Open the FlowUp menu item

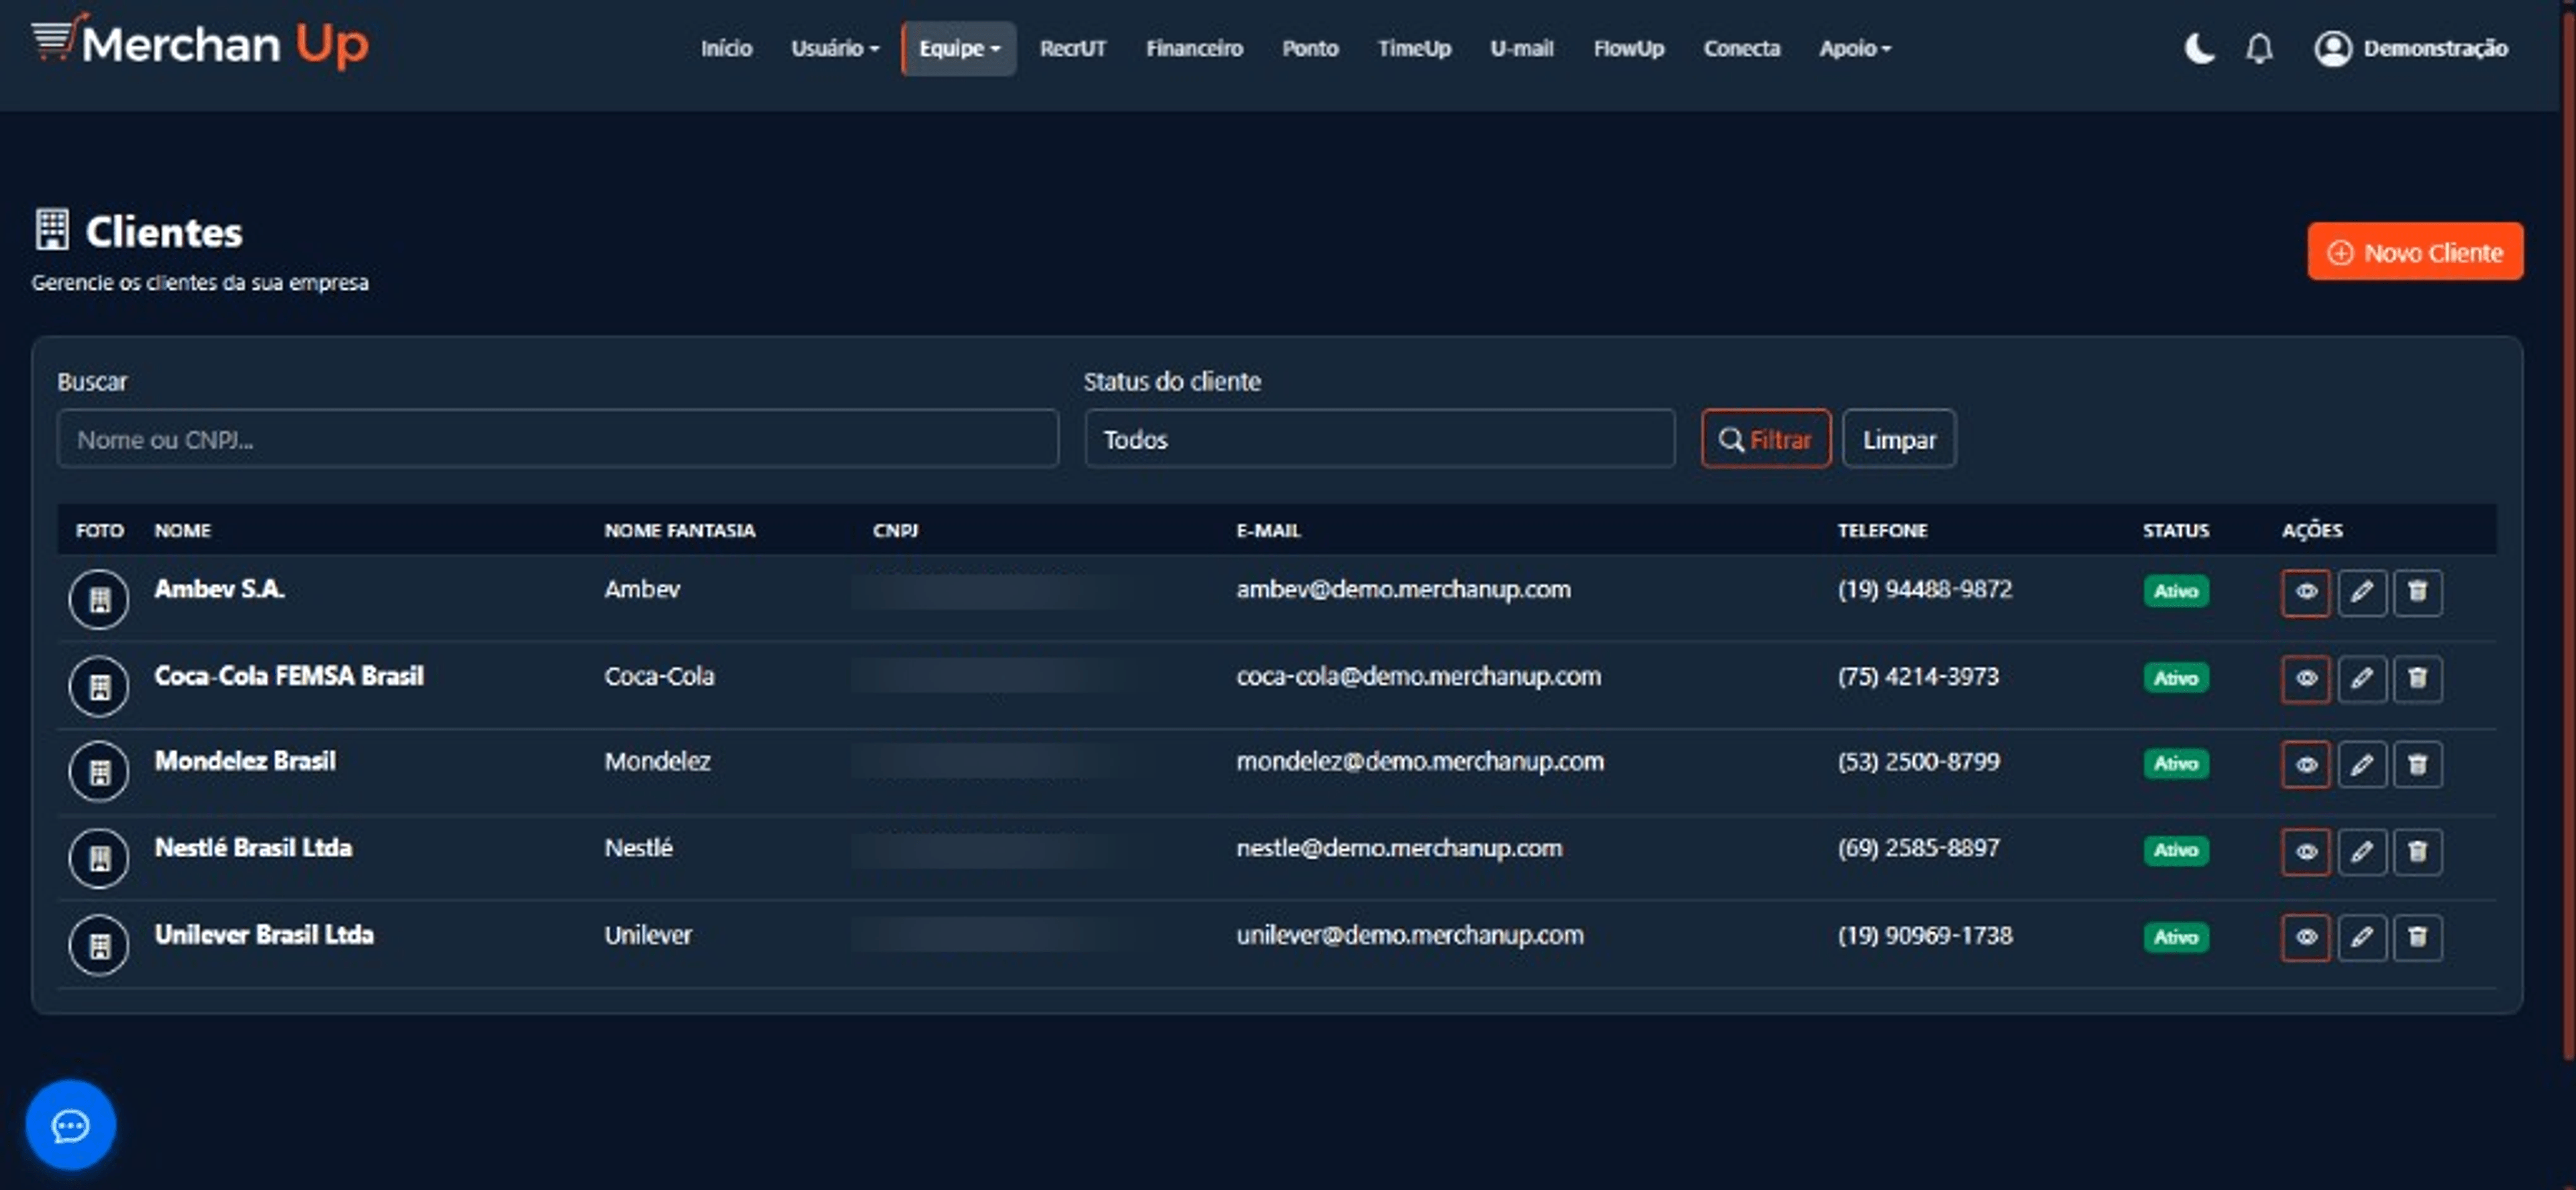pos(1628,48)
